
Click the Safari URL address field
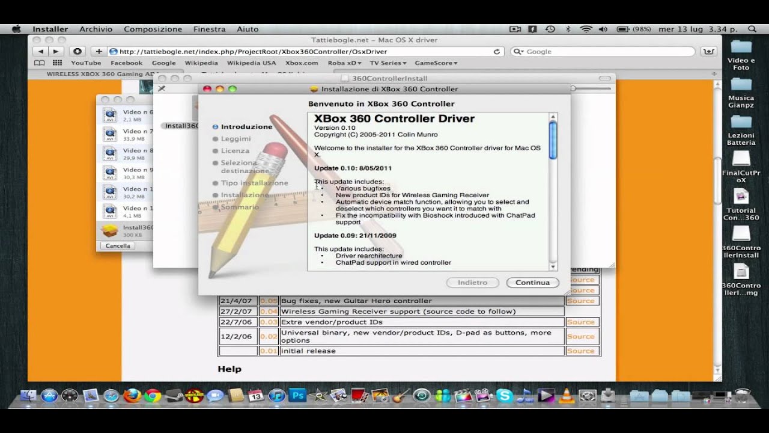click(305, 52)
